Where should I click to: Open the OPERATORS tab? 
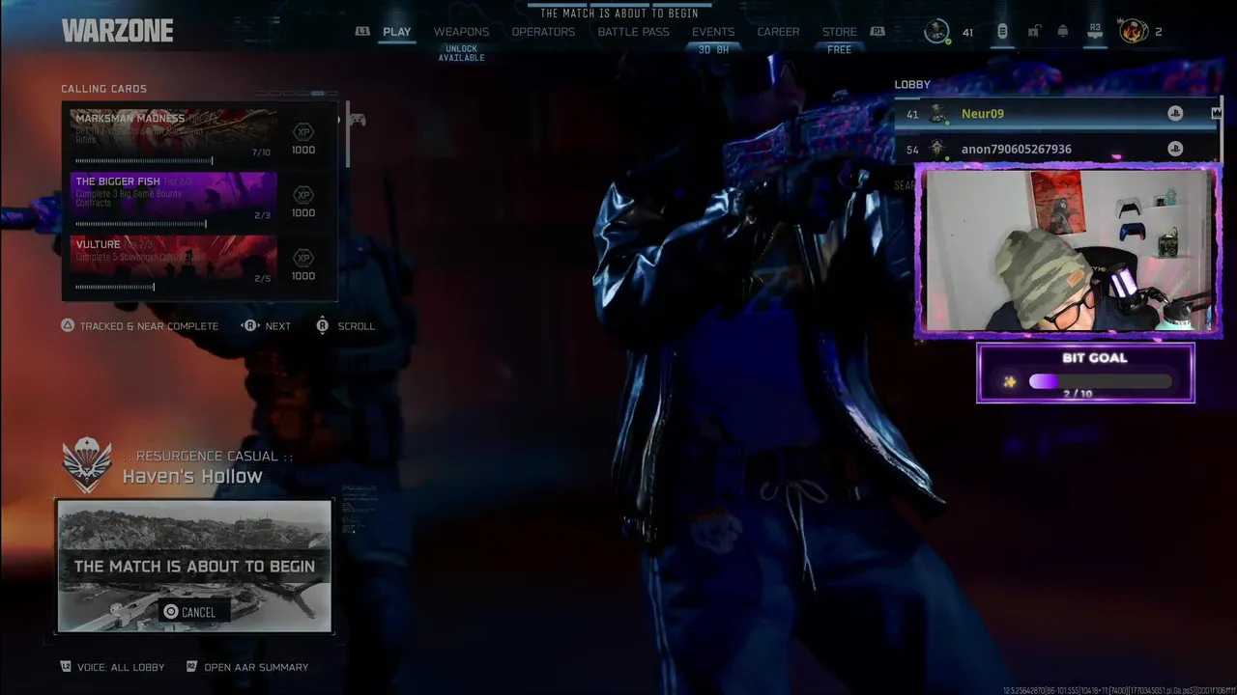tap(543, 32)
